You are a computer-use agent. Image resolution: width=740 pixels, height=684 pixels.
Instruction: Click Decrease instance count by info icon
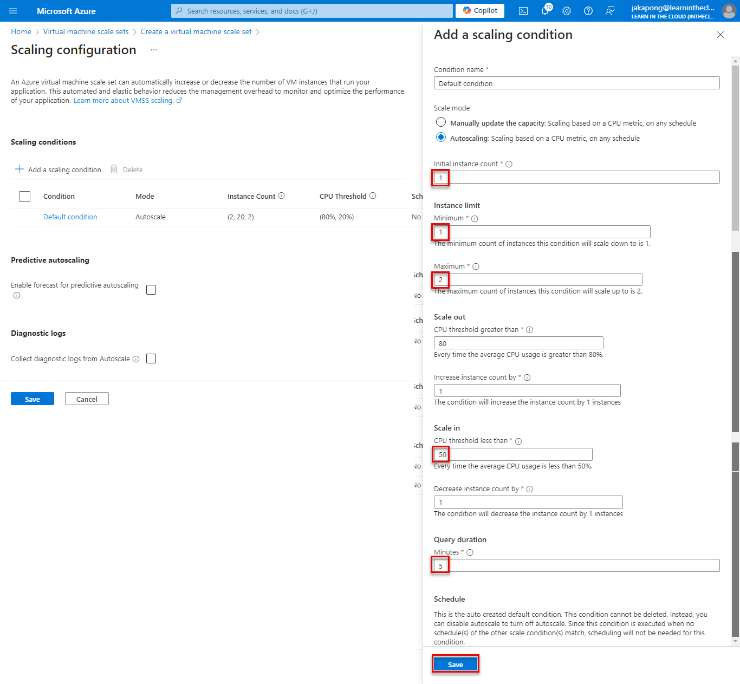(530, 489)
